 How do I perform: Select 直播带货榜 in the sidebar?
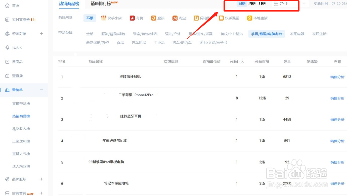(x=21, y=104)
